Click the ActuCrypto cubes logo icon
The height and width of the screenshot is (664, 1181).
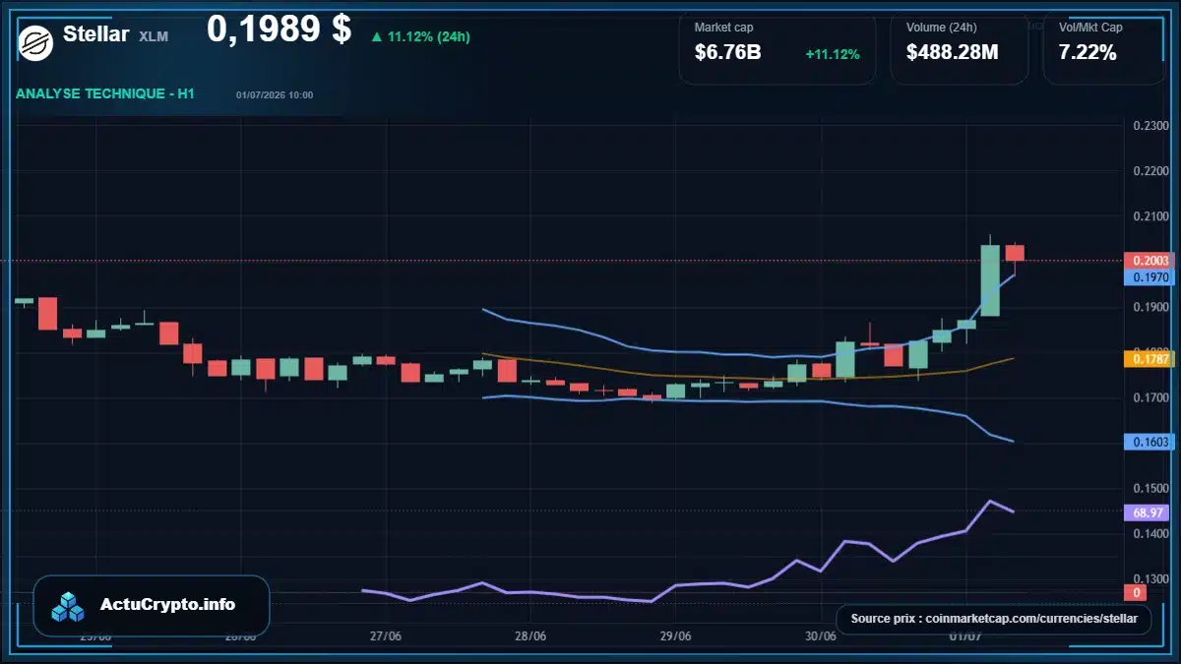(69, 606)
